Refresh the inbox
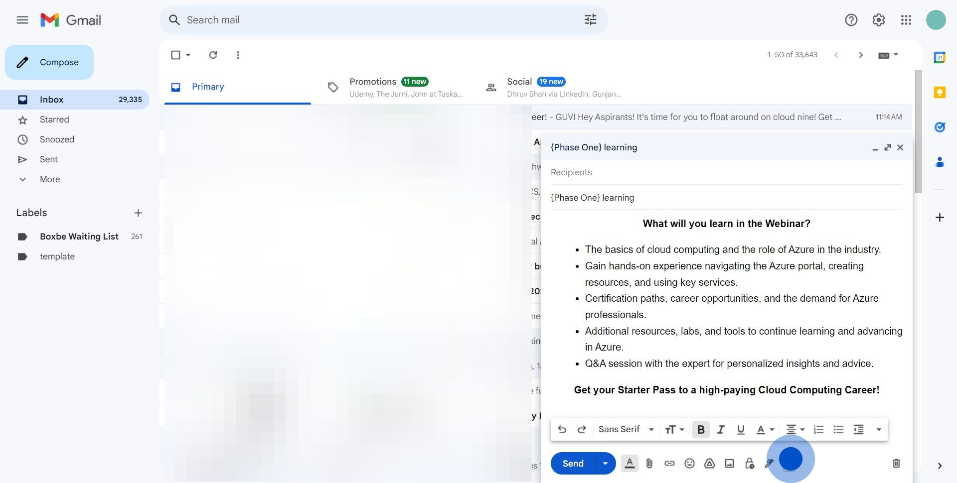957x483 pixels. coord(213,55)
